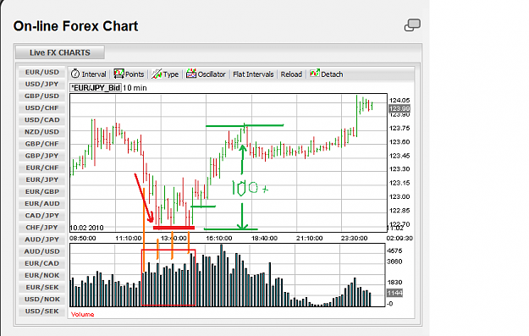This screenshot has height=336, width=529.
Task: Select GBP/CHF currency pair
Action: [x=41, y=144]
